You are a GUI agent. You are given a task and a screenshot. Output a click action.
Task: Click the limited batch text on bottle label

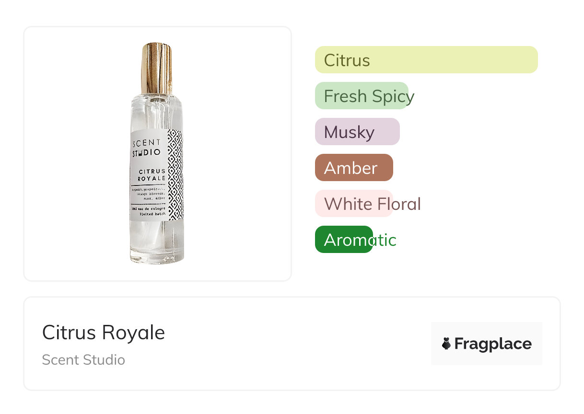tap(152, 216)
